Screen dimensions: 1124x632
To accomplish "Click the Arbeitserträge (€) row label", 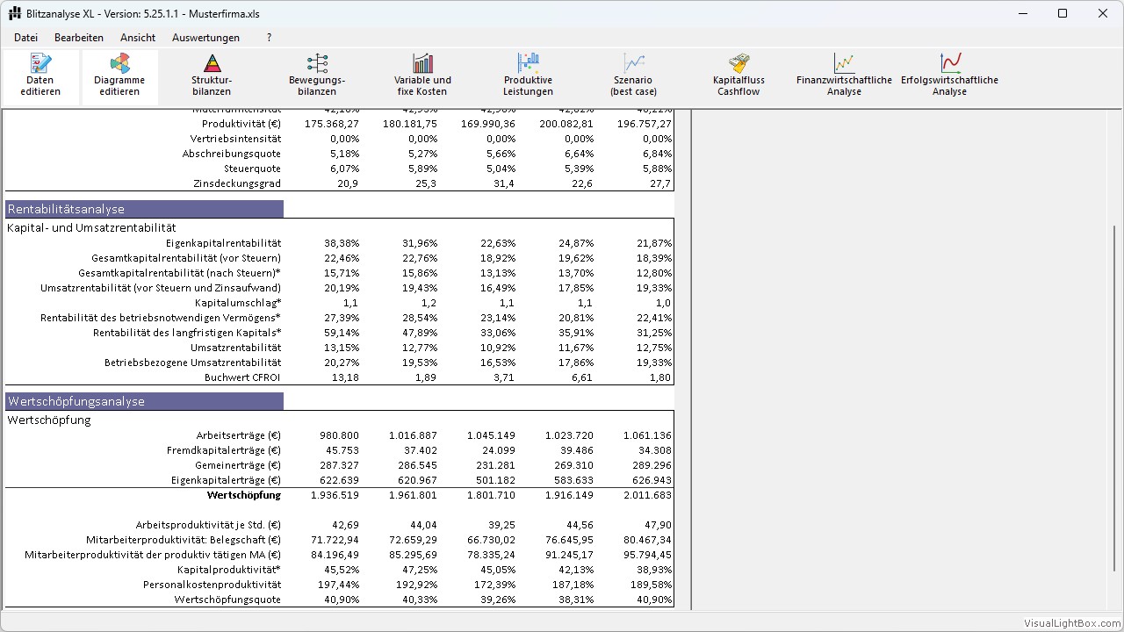I will click(239, 435).
